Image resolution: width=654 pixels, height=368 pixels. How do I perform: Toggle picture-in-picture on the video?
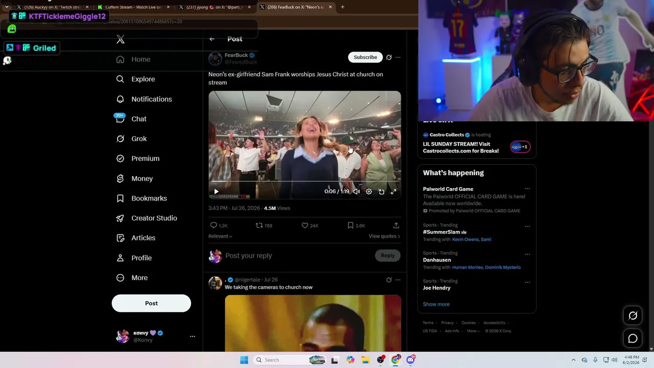tap(381, 192)
